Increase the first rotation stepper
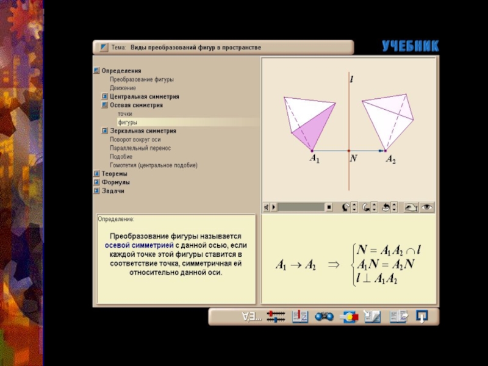This screenshot has height=366, width=488. coord(354,204)
